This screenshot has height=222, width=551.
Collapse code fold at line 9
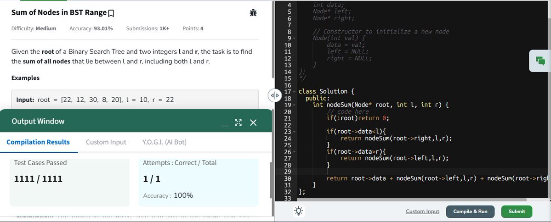coord(294,38)
